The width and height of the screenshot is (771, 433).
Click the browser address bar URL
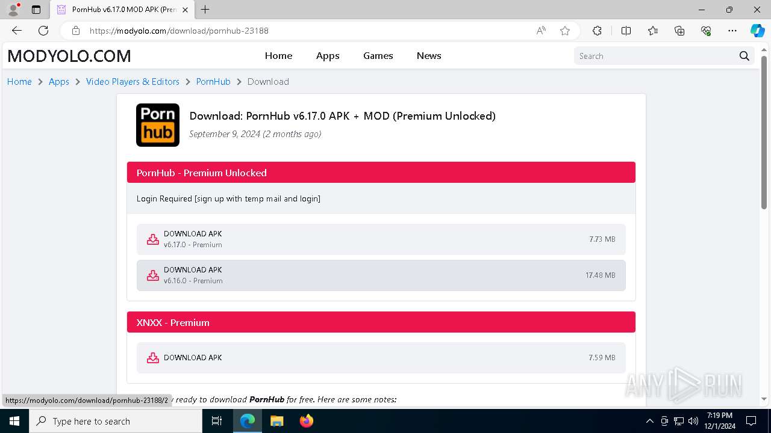pyautogui.click(x=179, y=31)
